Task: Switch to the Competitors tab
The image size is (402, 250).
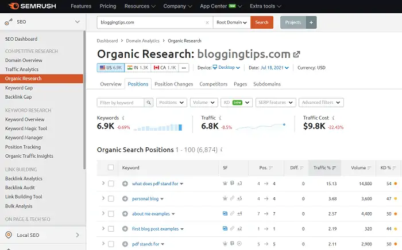Action: point(213,84)
